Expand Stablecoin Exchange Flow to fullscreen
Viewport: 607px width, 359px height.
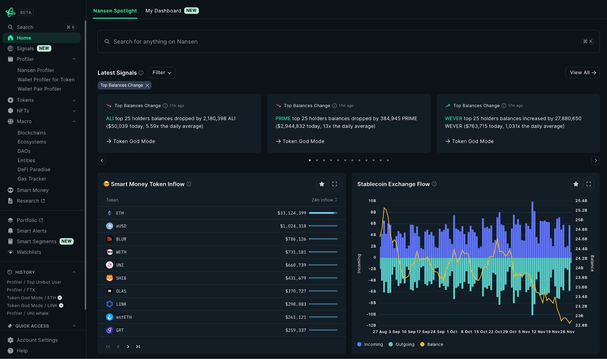coord(588,184)
